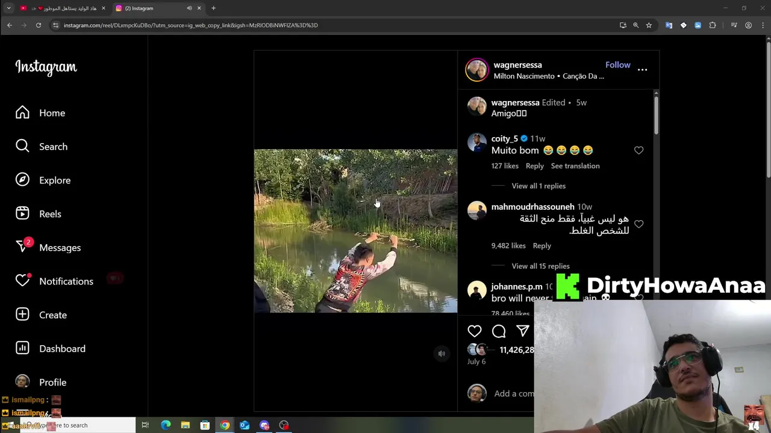Open the Google Translate extension
The width and height of the screenshot is (771, 433).
(669, 25)
